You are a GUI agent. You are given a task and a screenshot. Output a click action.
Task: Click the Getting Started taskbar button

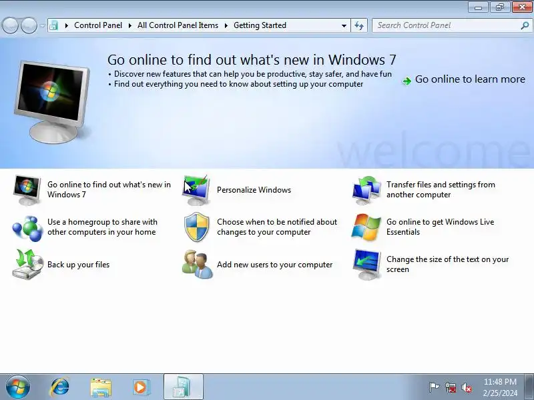coord(183,387)
